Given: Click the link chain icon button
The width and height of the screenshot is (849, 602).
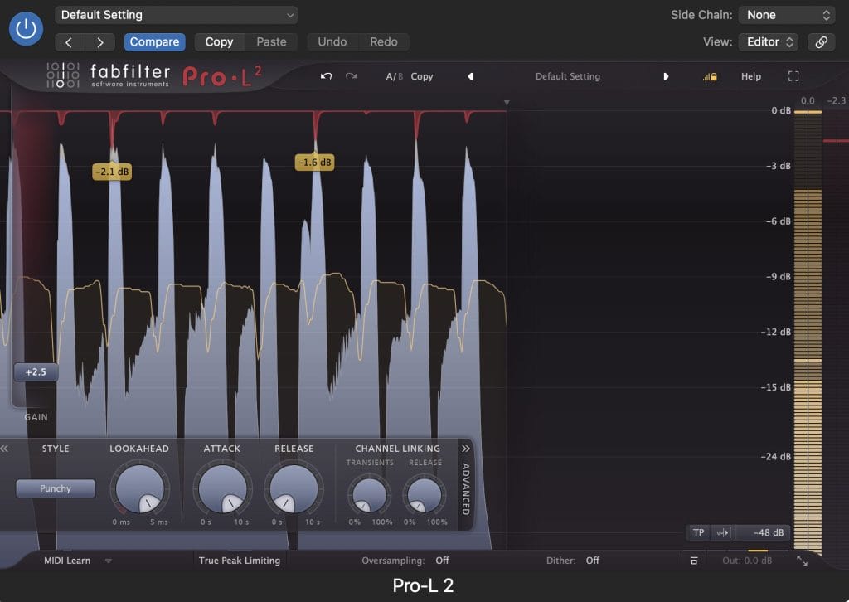Looking at the screenshot, I should click(x=821, y=41).
